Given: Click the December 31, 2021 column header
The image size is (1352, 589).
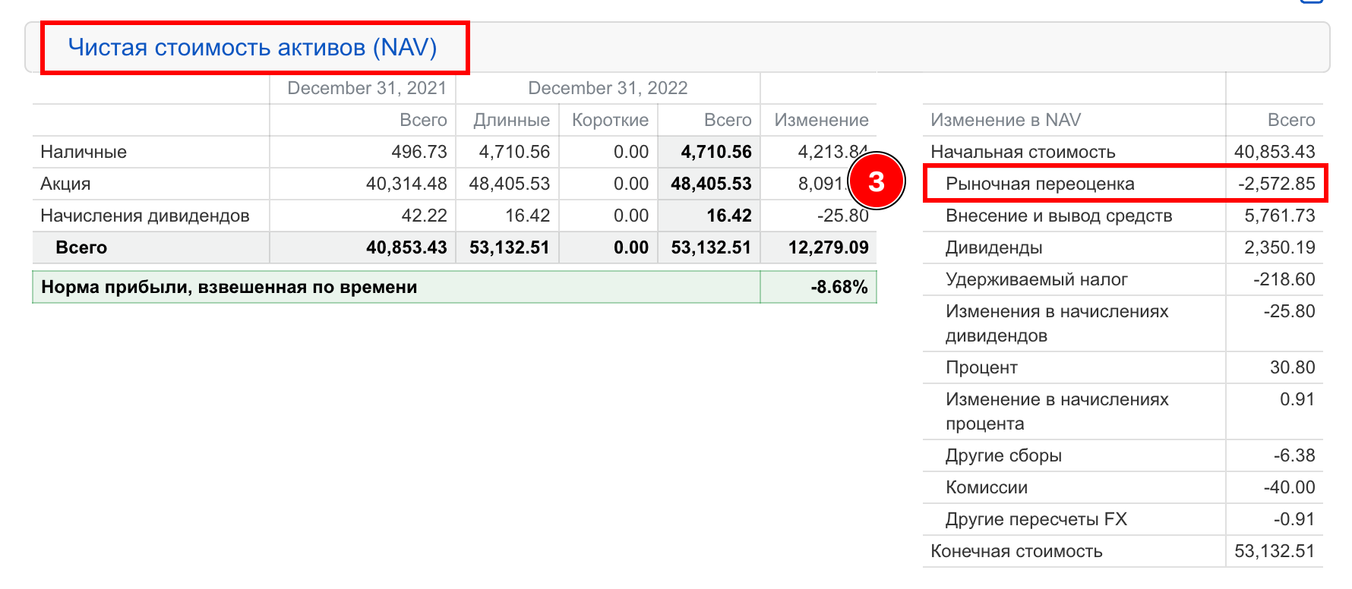Looking at the screenshot, I should tap(367, 88).
